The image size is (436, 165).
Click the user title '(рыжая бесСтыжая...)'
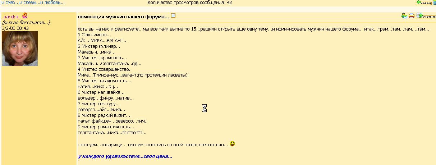click(26, 22)
